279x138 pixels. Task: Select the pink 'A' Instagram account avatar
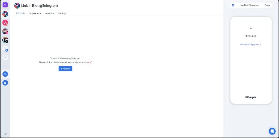click(5, 23)
